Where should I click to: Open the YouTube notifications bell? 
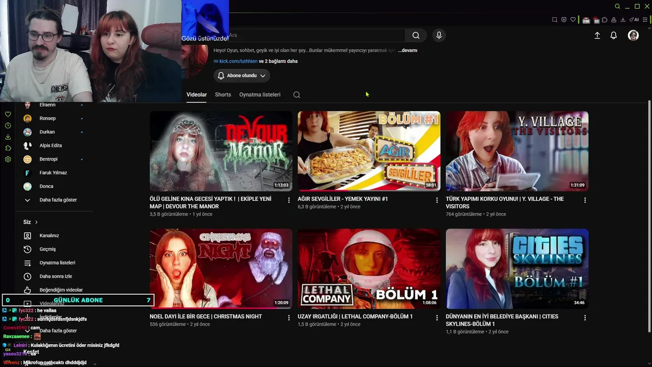tap(614, 35)
